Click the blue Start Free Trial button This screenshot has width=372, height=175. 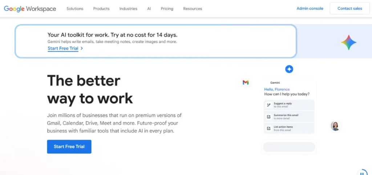(x=69, y=147)
